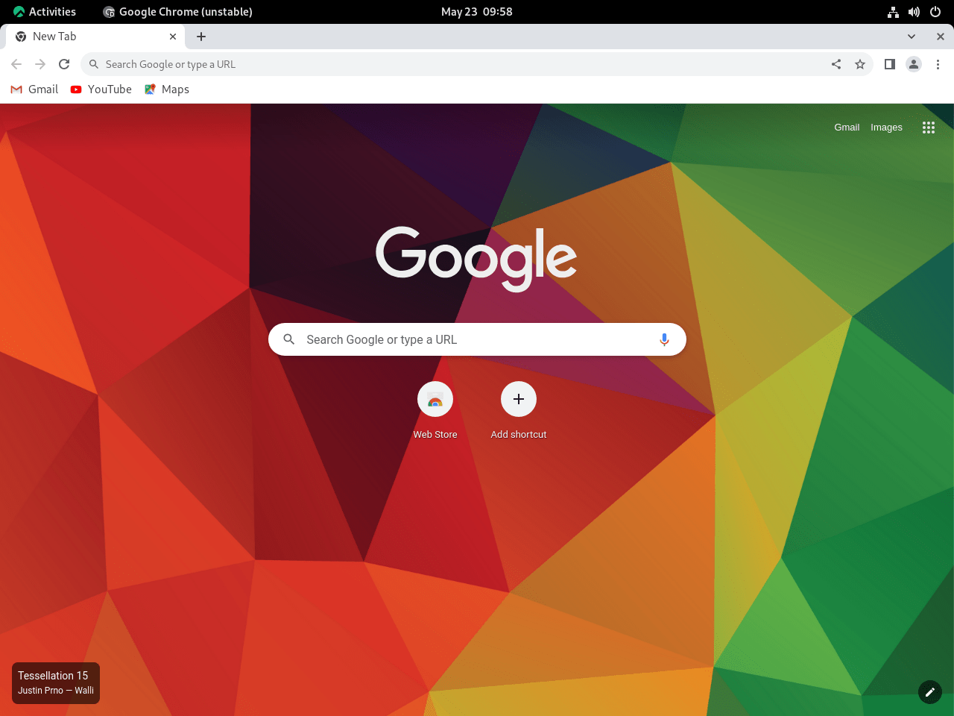
Task: Go forward with the forward arrow
Action: 40,64
